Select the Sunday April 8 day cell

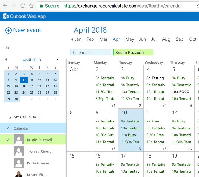tap(80, 130)
